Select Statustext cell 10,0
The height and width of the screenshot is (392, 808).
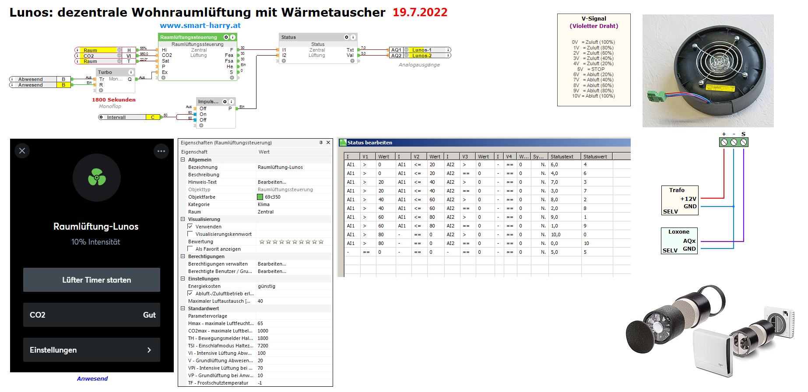click(x=565, y=234)
